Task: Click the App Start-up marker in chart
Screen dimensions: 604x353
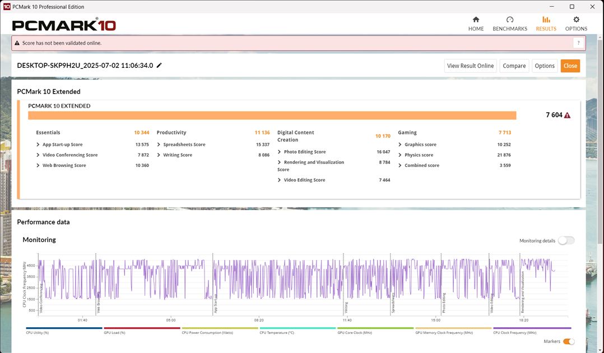Action: 216,304
